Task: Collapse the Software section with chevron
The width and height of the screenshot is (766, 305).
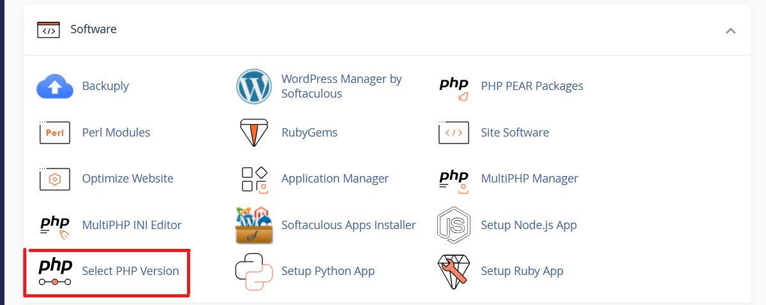Action: pos(731,31)
